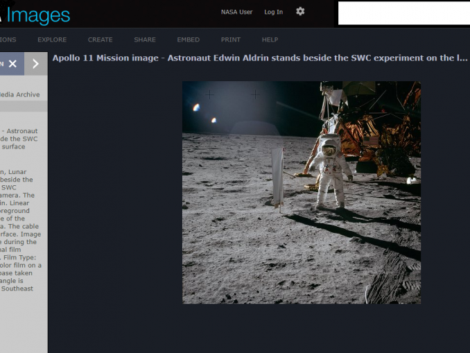Open the settings gear icon
Screen dimensions: 470x353
[300, 11]
